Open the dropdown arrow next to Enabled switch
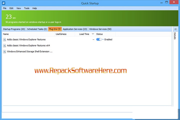Viewport: 180px width, 120px height. click(103, 39)
